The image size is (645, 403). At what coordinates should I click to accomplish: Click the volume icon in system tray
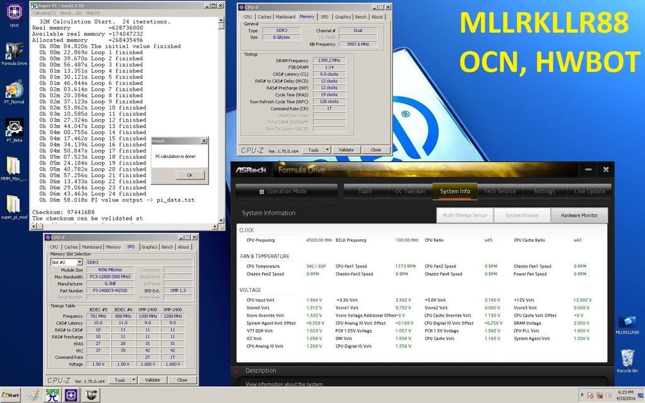(x=608, y=395)
